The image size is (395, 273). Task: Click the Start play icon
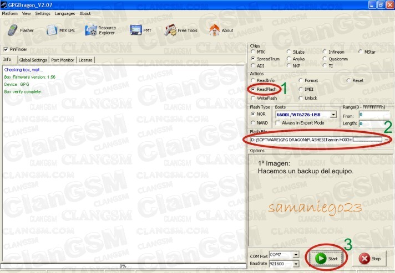point(321,259)
